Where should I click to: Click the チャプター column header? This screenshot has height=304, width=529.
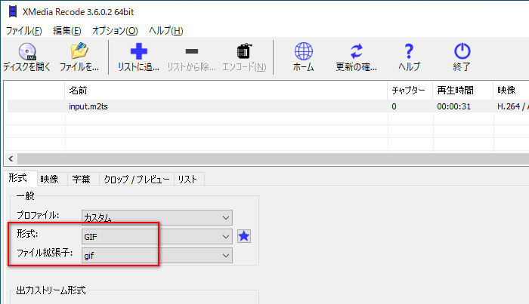[x=410, y=91]
